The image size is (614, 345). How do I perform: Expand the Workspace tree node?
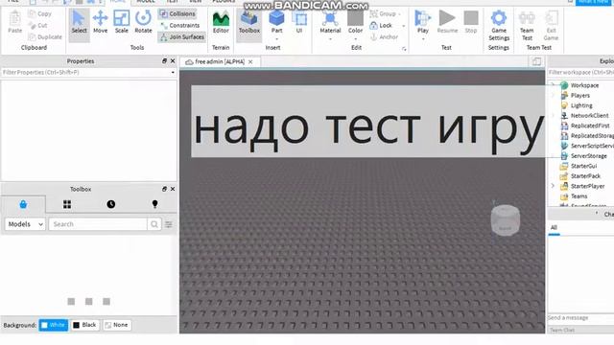coord(553,85)
